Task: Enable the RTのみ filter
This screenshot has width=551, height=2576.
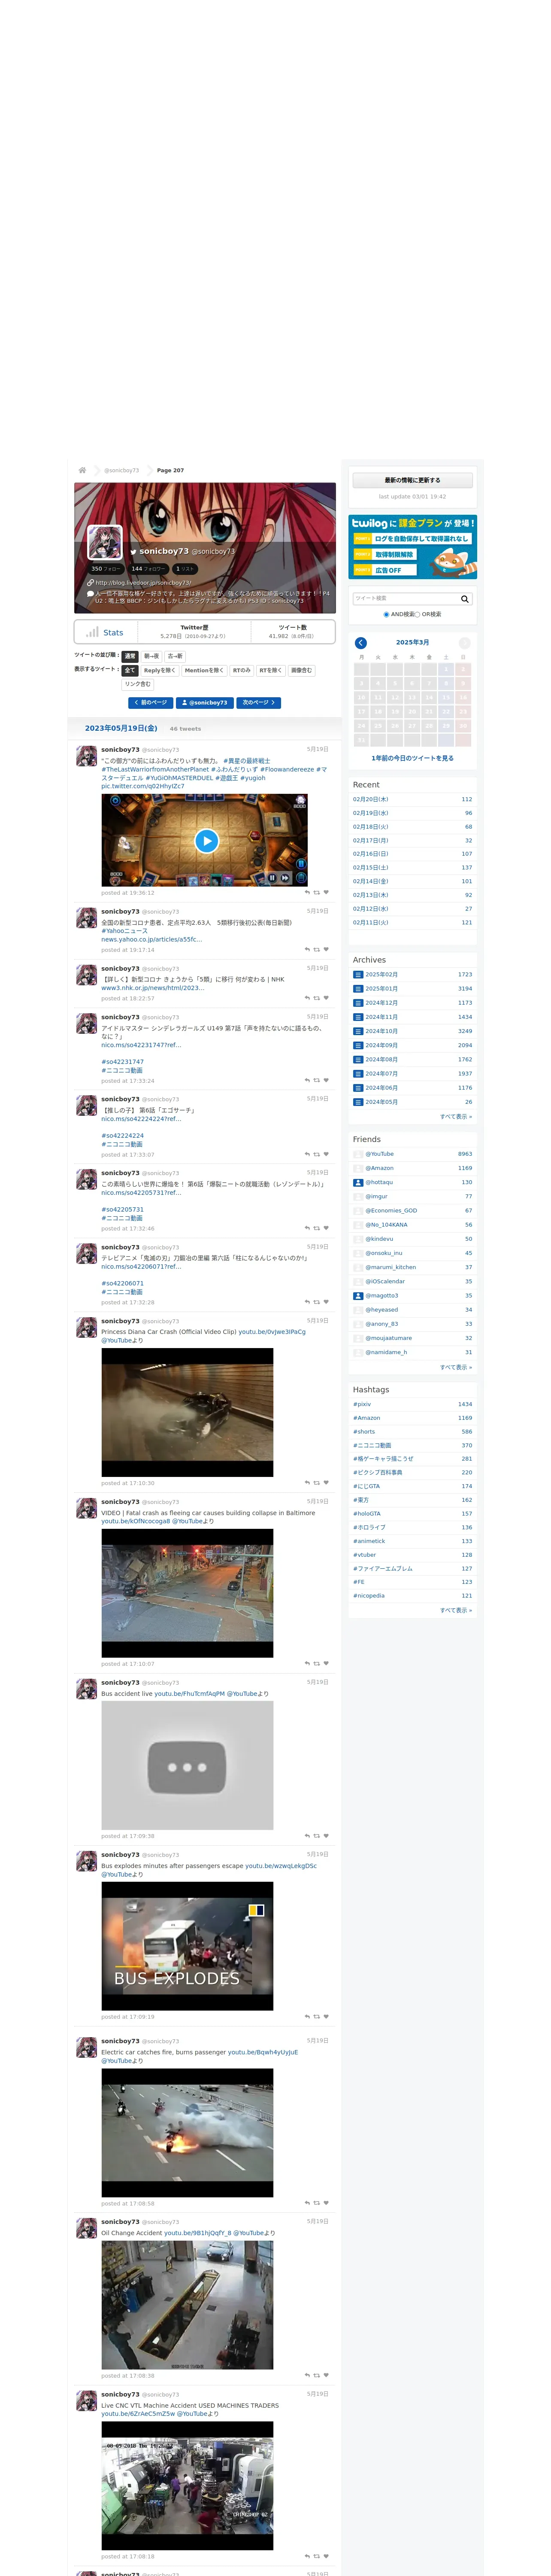Action: tap(241, 671)
